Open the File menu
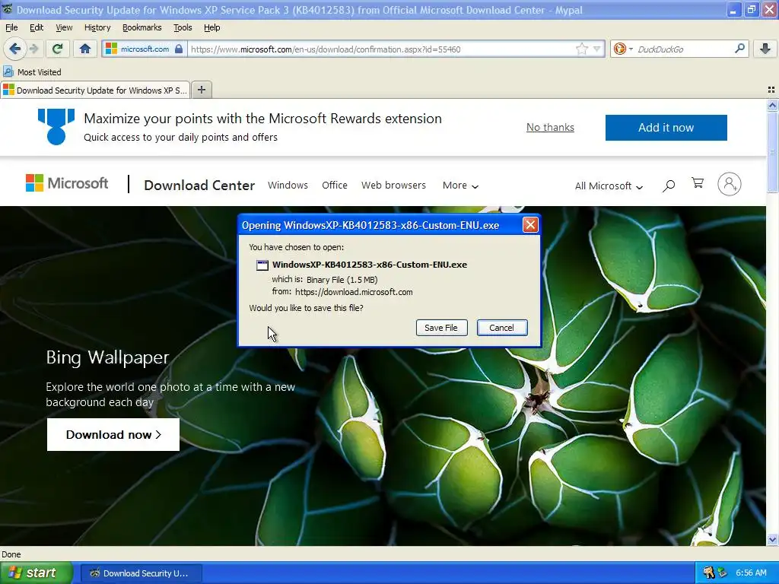 (x=11, y=27)
